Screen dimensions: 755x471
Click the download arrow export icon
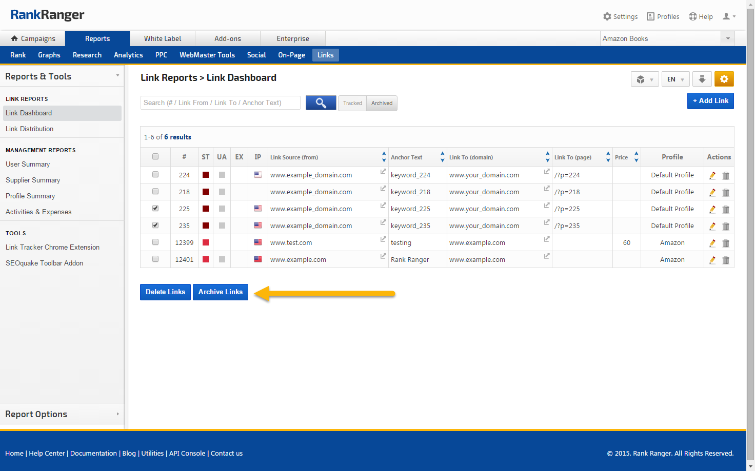click(702, 79)
